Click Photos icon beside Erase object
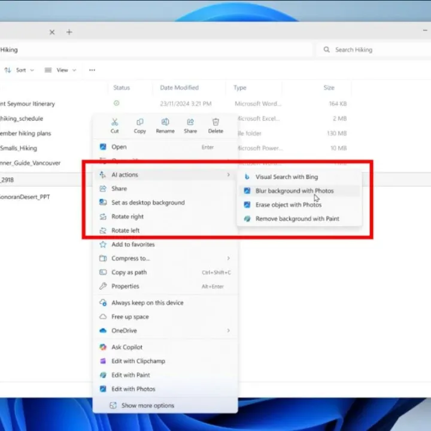The width and height of the screenshot is (431, 431). pyautogui.click(x=247, y=205)
